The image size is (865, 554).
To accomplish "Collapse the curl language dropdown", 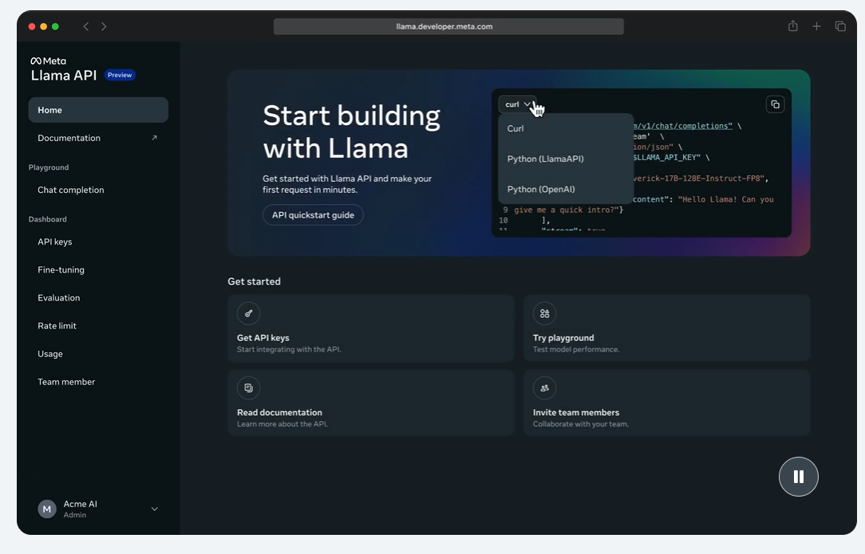I will point(517,104).
